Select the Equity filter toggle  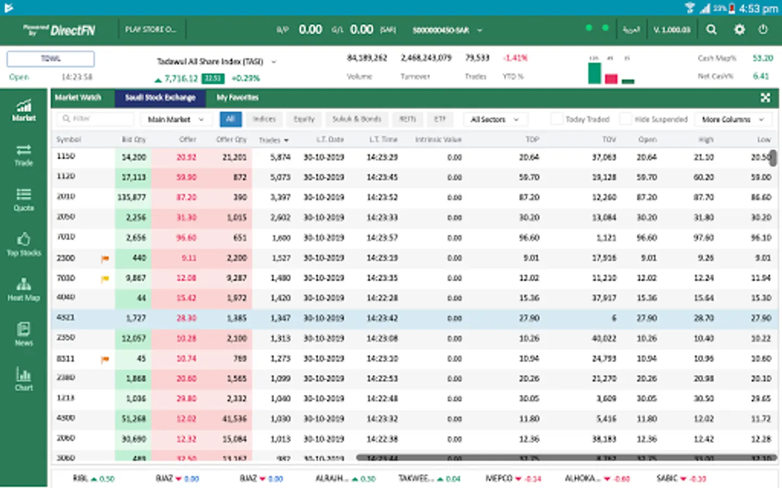click(x=304, y=119)
